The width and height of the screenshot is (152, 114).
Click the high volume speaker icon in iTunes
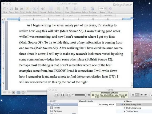point(89,95)
